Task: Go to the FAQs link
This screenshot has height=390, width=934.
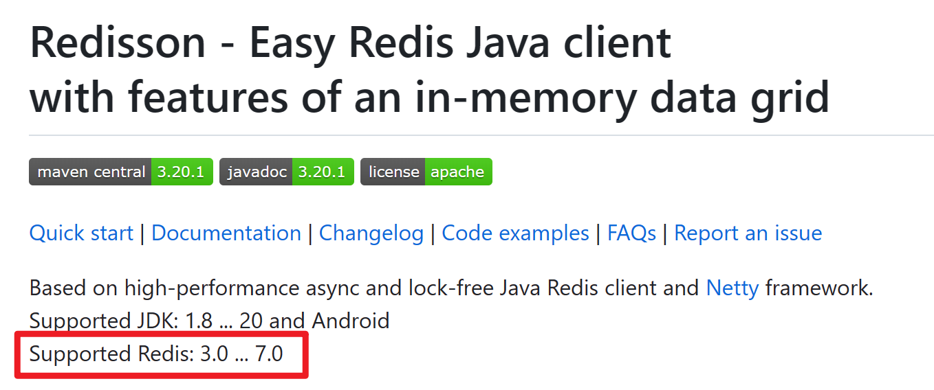Action: click(631, 233)
